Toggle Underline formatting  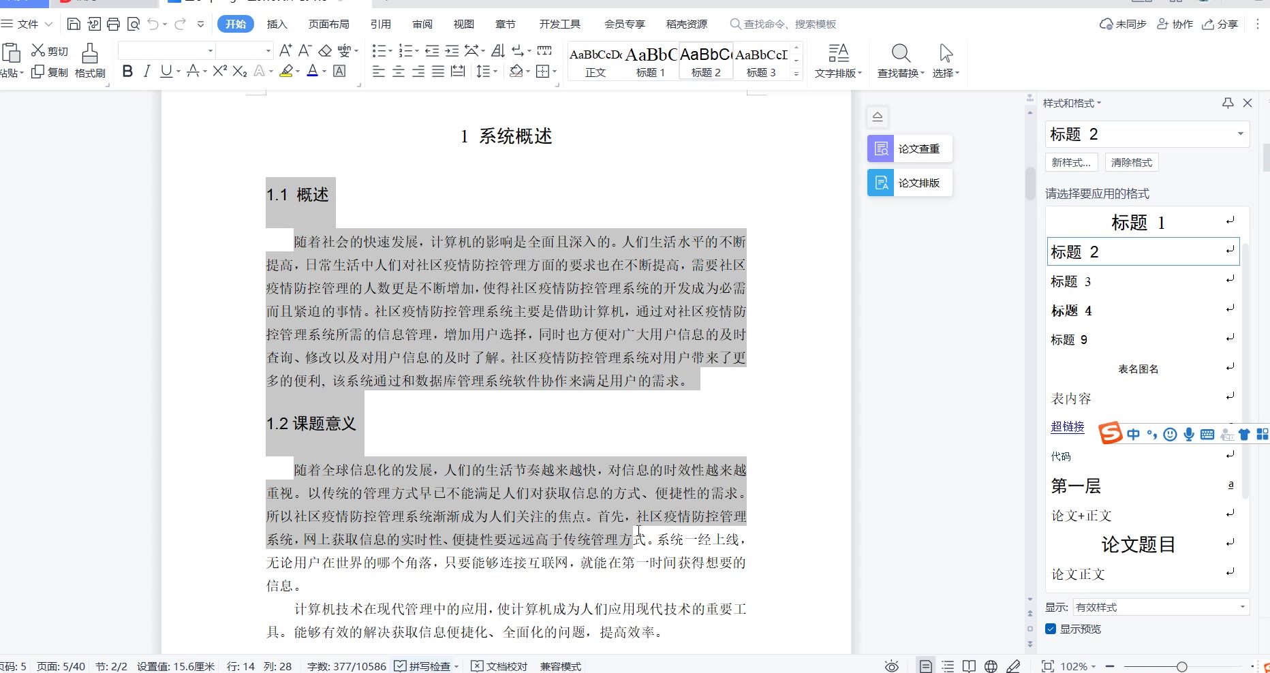[x=166, y=71]
